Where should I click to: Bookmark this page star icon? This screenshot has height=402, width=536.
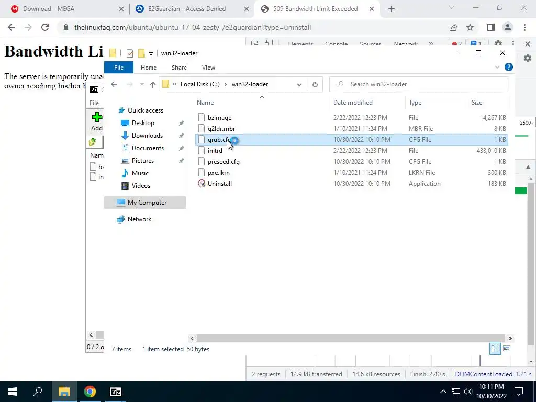pos(470,27)
